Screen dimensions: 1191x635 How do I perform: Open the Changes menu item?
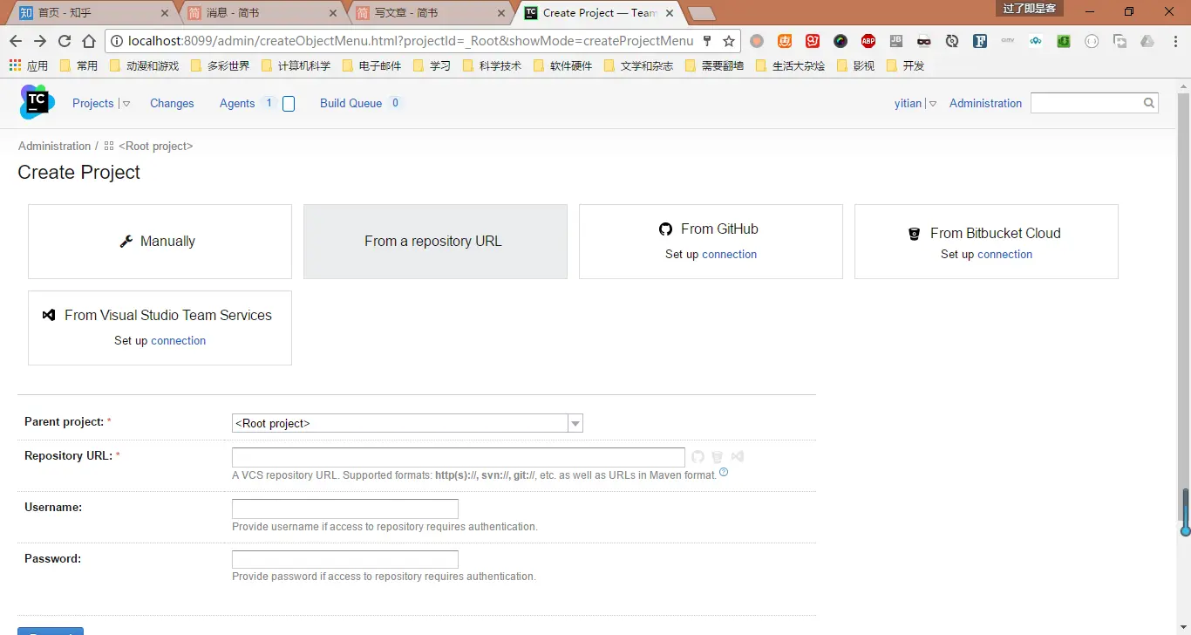tap(172, 103)
